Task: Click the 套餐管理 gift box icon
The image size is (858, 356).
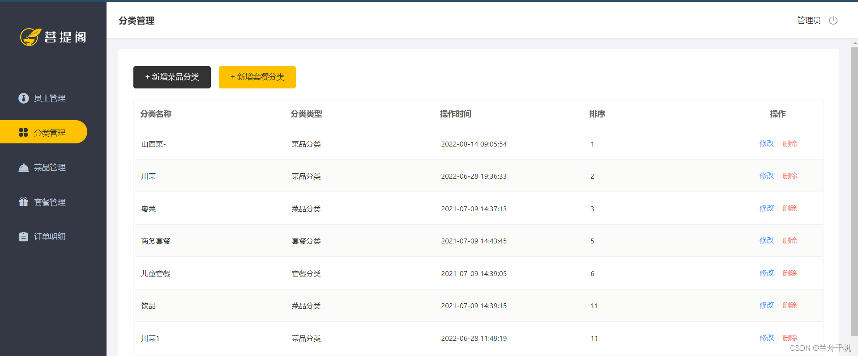Action: 24,202
